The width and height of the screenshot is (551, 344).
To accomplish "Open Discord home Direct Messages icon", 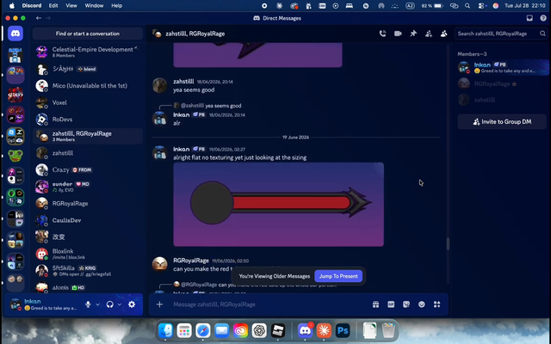I will (x=15, y=34).
